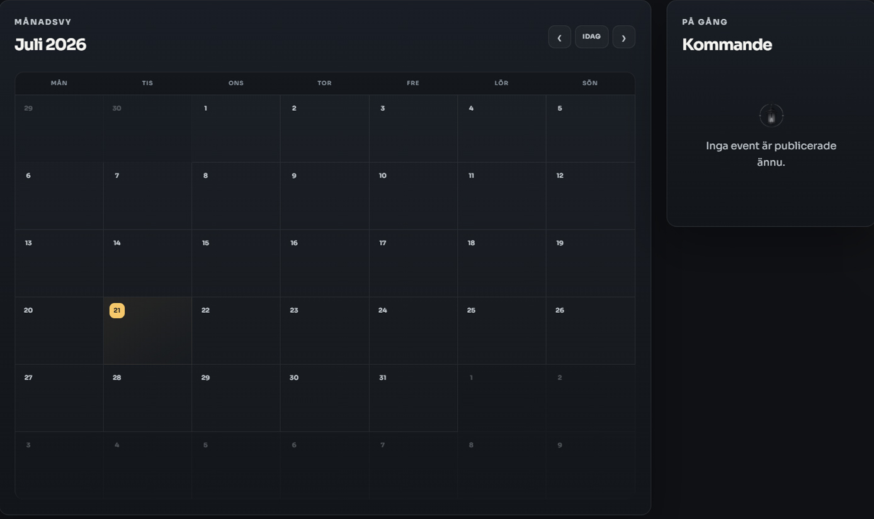This screenshot has width=874, height=519.
Task: Click Sunday July 5 cell
Action: (x=591, y=128)
